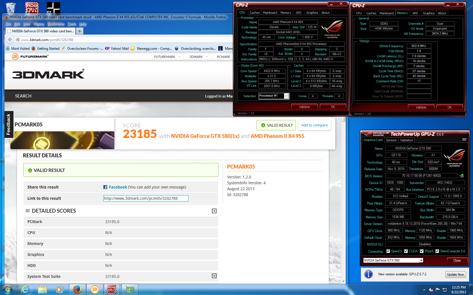The image size is (473, 295).
Task: Click AMD Phenom II X4 955 link
Action: click(x=277, y=136)
